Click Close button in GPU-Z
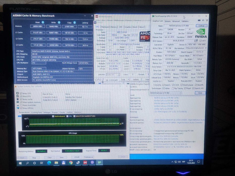 point(200,93)
